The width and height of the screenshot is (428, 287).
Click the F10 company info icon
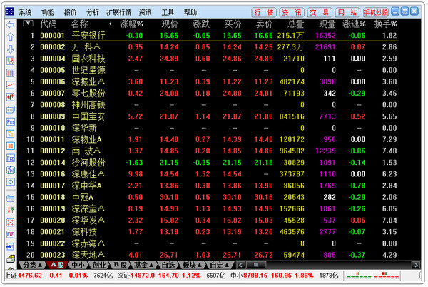[x=11, y=122]
